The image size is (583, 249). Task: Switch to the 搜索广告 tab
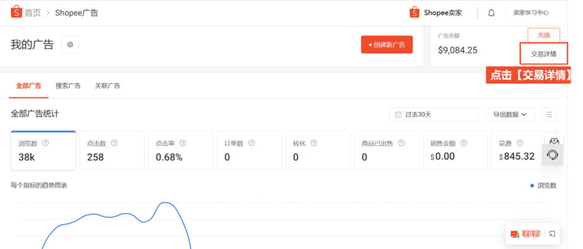[x=68, y=85]
